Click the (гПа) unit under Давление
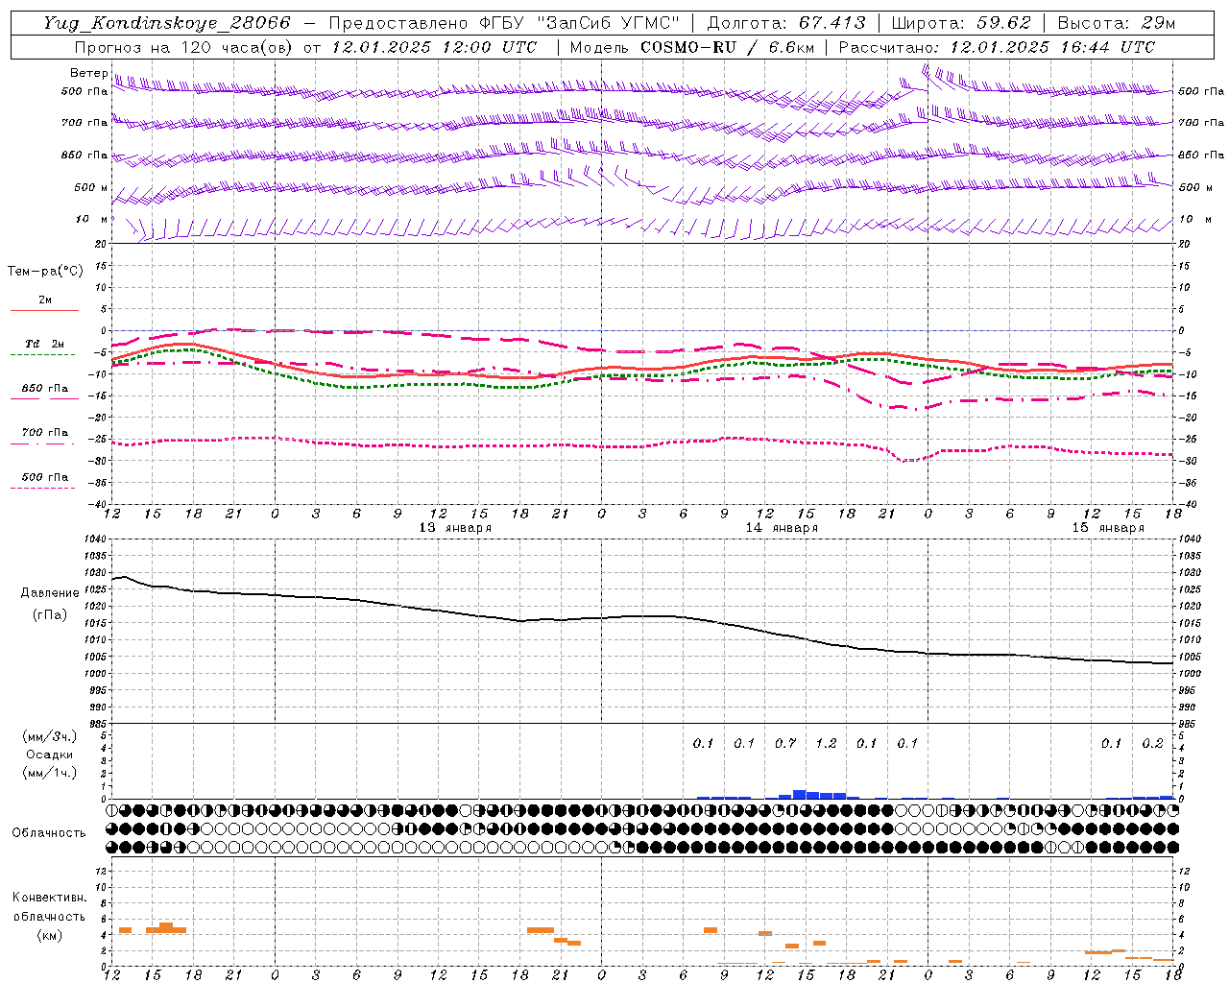Image resolution: width=1229 pixels, height=983 pixels. [50, 614]
